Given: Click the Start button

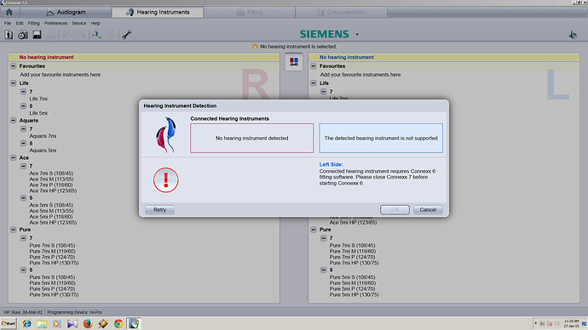Looking at the screenshot, I should pos(9,323).
